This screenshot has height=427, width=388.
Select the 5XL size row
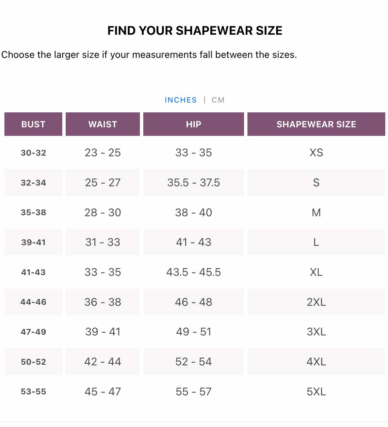(x=317, y=391)
